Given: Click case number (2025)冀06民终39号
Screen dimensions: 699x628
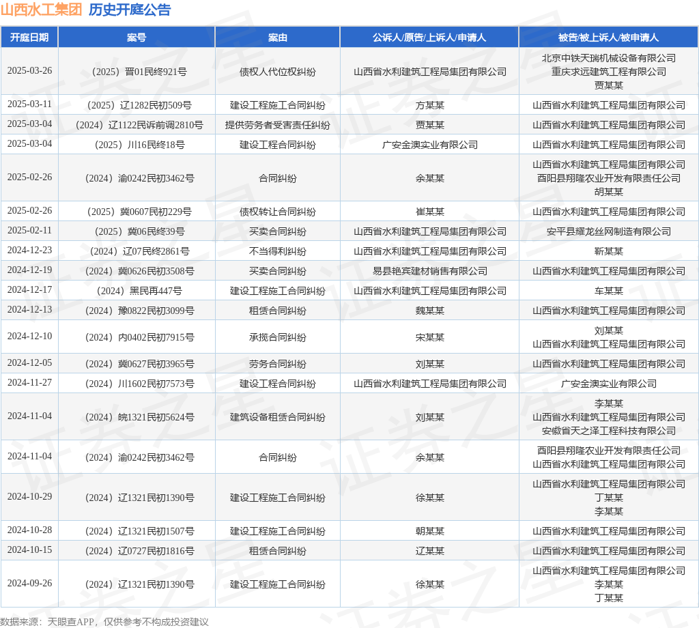Looking at the screenshot, I should 137,231.
